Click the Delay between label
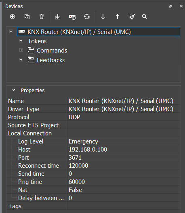Screen dimensions: 185x213 [41, 198]
